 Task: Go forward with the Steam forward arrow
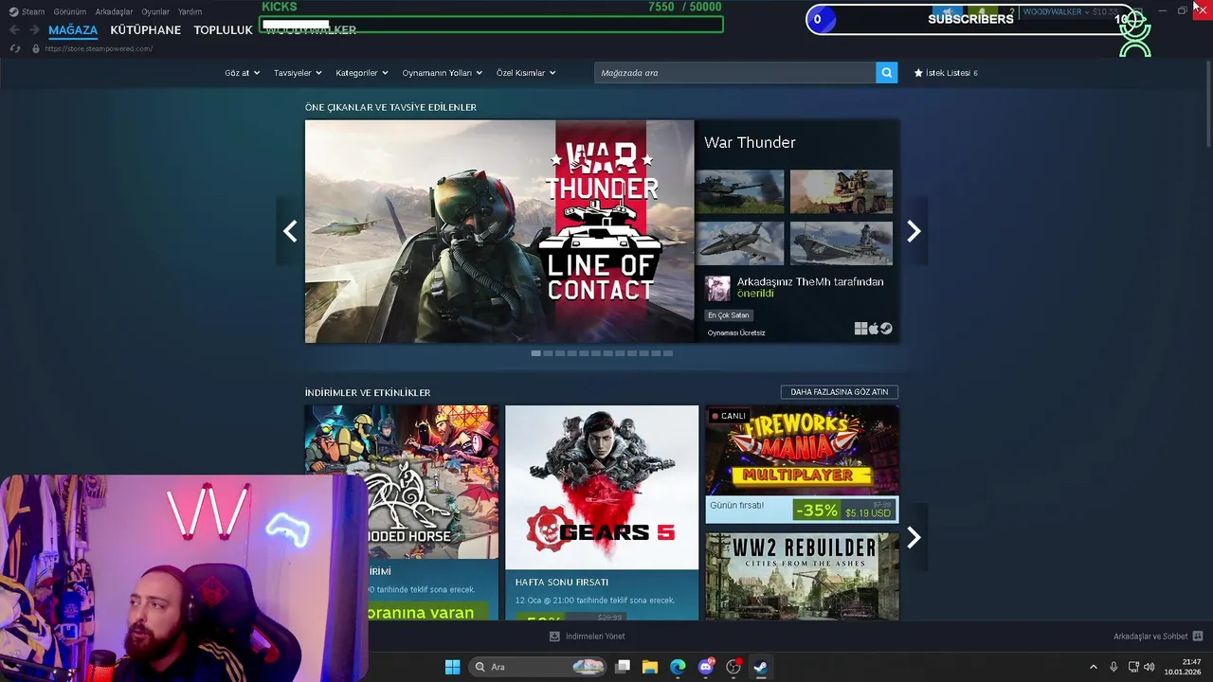34,30
